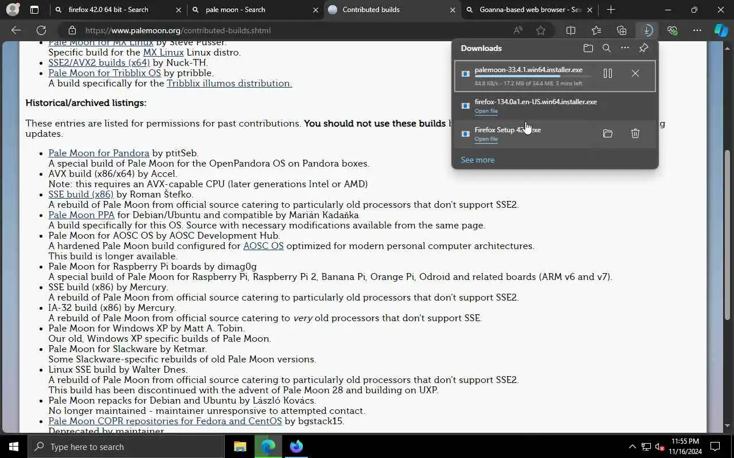Switch to 'Goanna-based web browser' tab
Viewport: 734px width, 458px height.
point(530,10)
